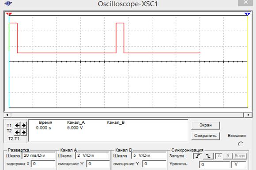Screen dimensions: 256x170
Task: Select rising edge trigger button
Action: 198,156
